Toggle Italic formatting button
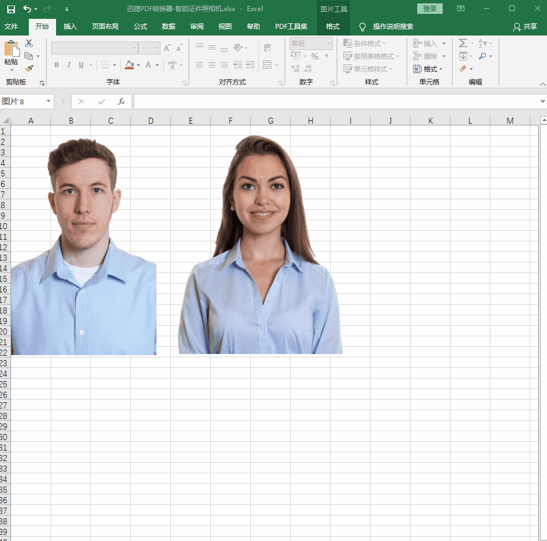The height and width of the screenshot is (541, 547). (69, 65)
